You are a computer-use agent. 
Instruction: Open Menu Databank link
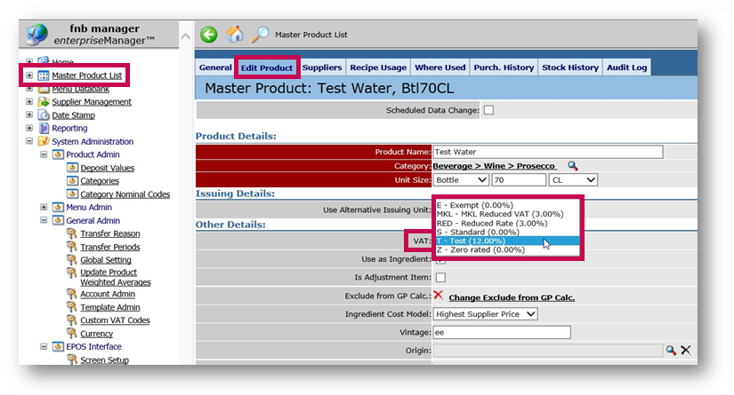tap(80, 89)
